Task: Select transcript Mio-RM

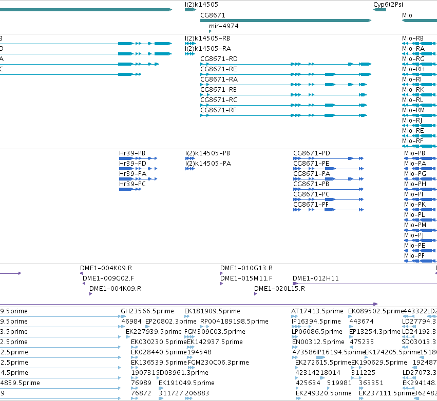Action: pyautogui.click(x=413, y=110)
